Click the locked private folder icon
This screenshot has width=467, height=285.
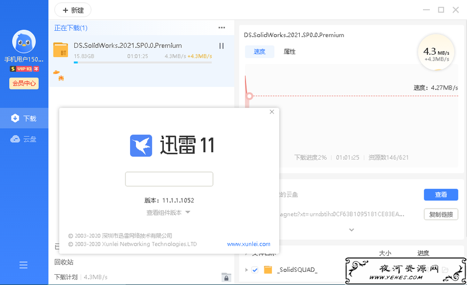(x=226, y=277)
